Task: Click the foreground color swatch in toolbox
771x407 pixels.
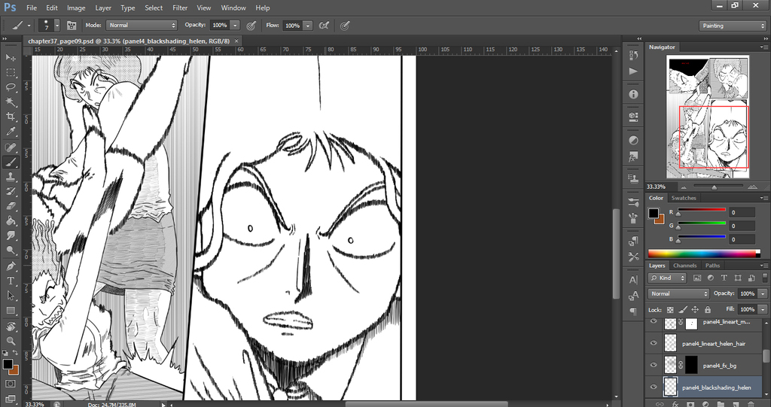Action: pos(8,364)
